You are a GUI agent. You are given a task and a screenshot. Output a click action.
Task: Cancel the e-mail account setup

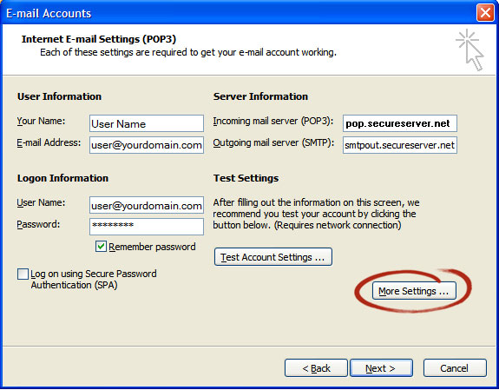[455, 368]
